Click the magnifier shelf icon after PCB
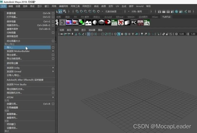Screen dimensions: 197x133 (x=147, y=22)
